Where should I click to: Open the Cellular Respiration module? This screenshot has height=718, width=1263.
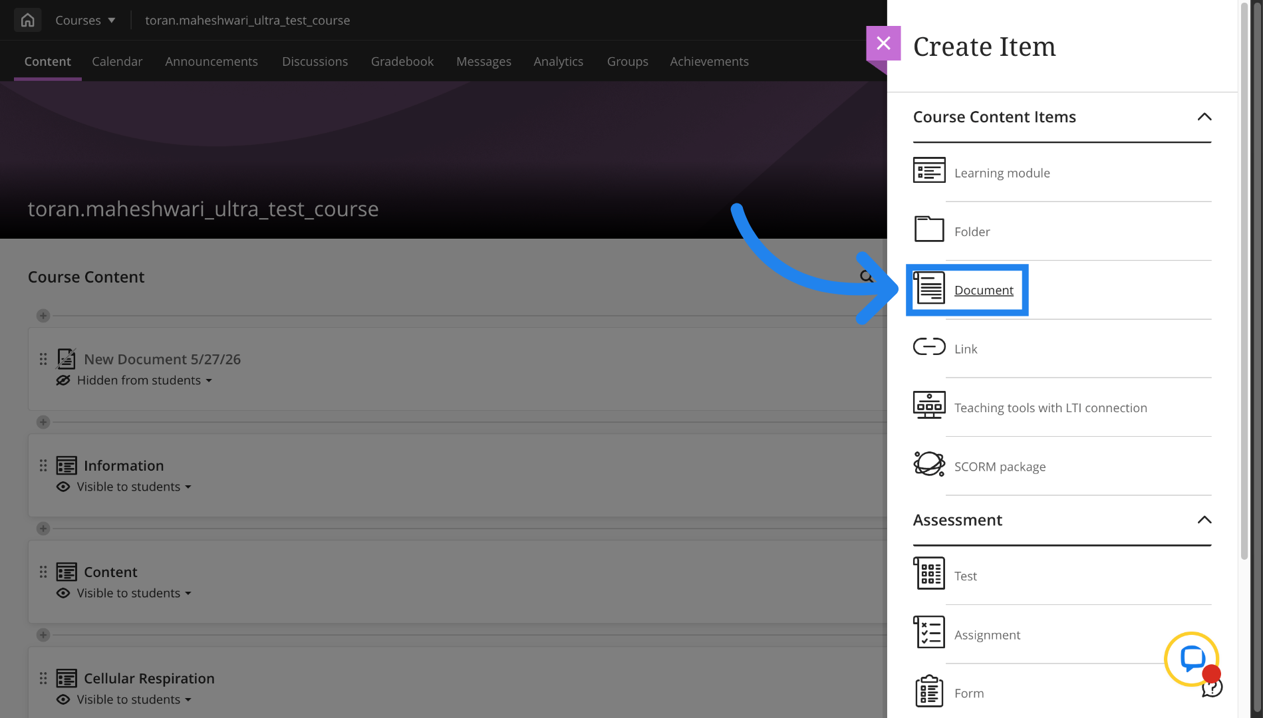coord(149,678)
